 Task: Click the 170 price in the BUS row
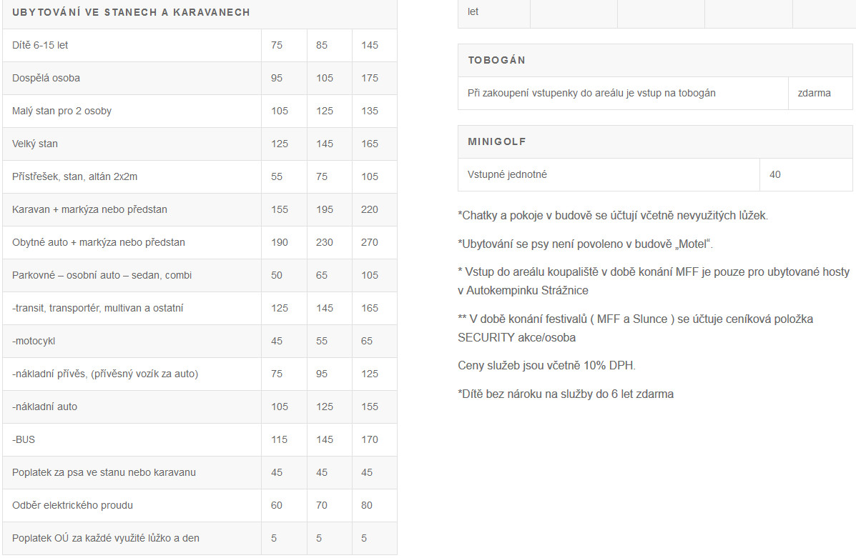(x=370, y=439)
